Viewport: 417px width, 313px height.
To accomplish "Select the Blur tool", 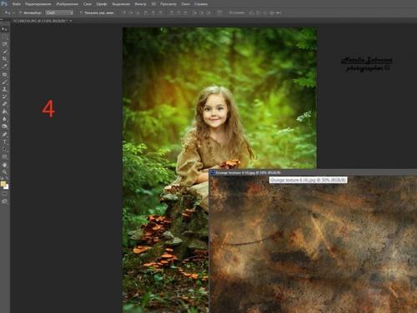I will 4,119.
